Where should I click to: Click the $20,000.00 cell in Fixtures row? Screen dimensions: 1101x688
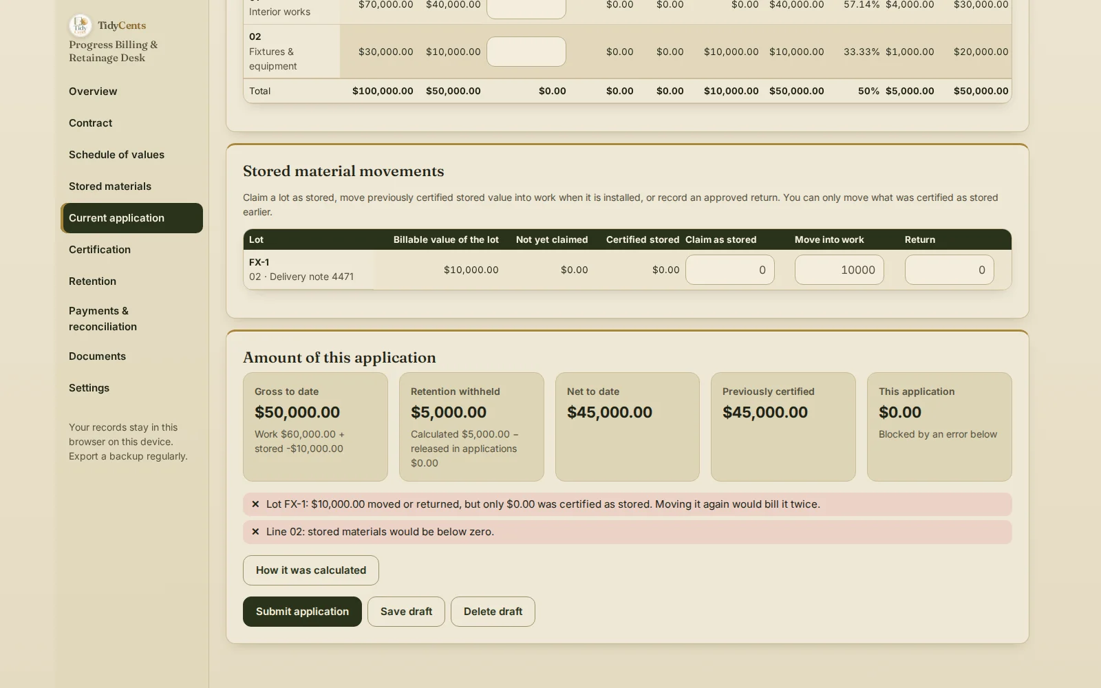tap(981, 52)
